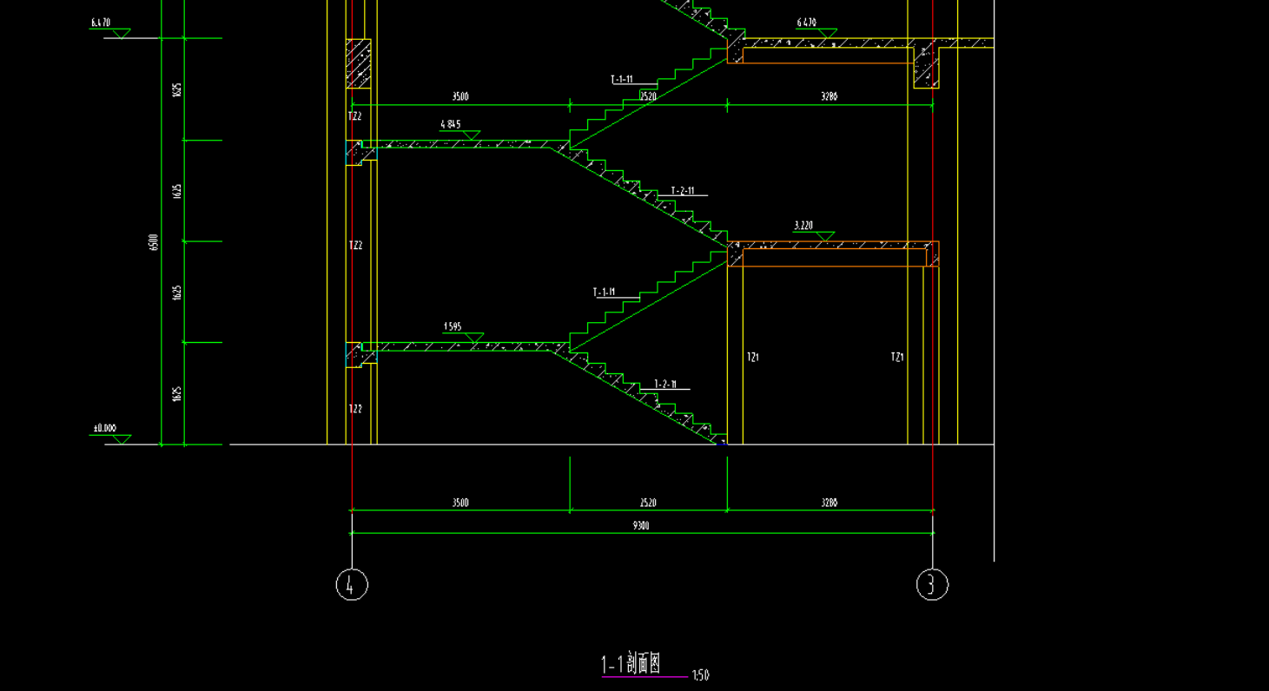Select stair label T-2-11 nearest ground level
This screenshot has width=1269, height=691.
coord(665,385)
